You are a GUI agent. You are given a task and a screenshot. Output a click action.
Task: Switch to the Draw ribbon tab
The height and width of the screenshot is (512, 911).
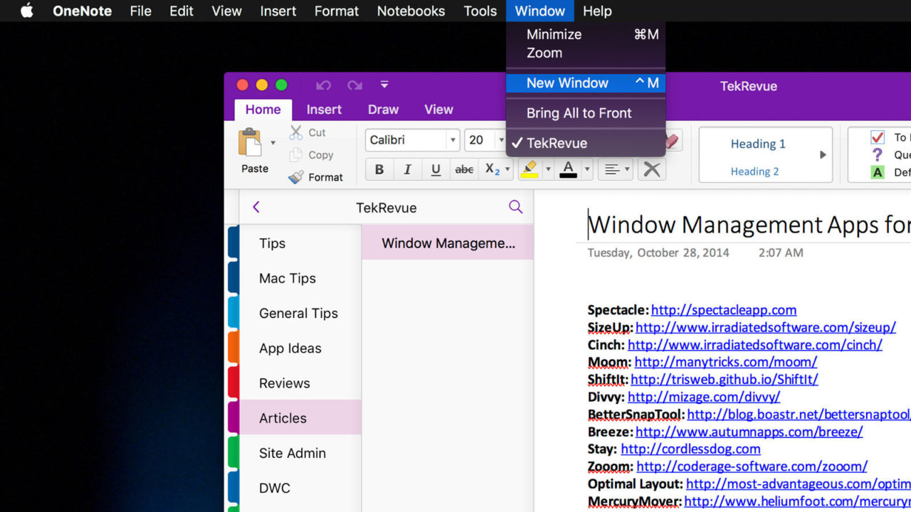(x=383, y=110)
